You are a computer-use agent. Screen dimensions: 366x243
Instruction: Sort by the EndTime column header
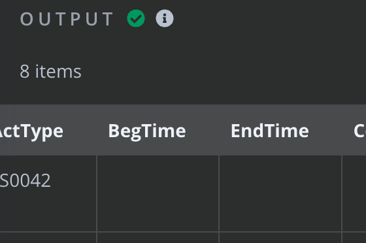[x=270, y=131]
